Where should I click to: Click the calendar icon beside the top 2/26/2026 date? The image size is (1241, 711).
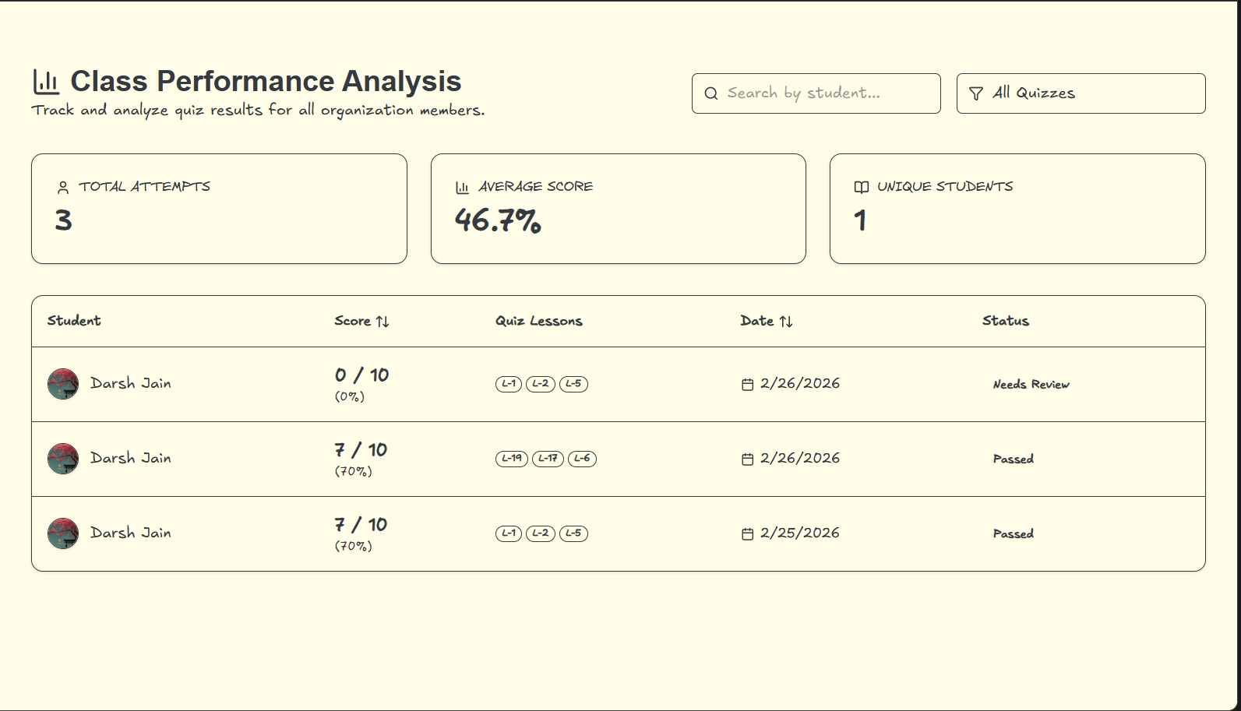pos(747,383)
